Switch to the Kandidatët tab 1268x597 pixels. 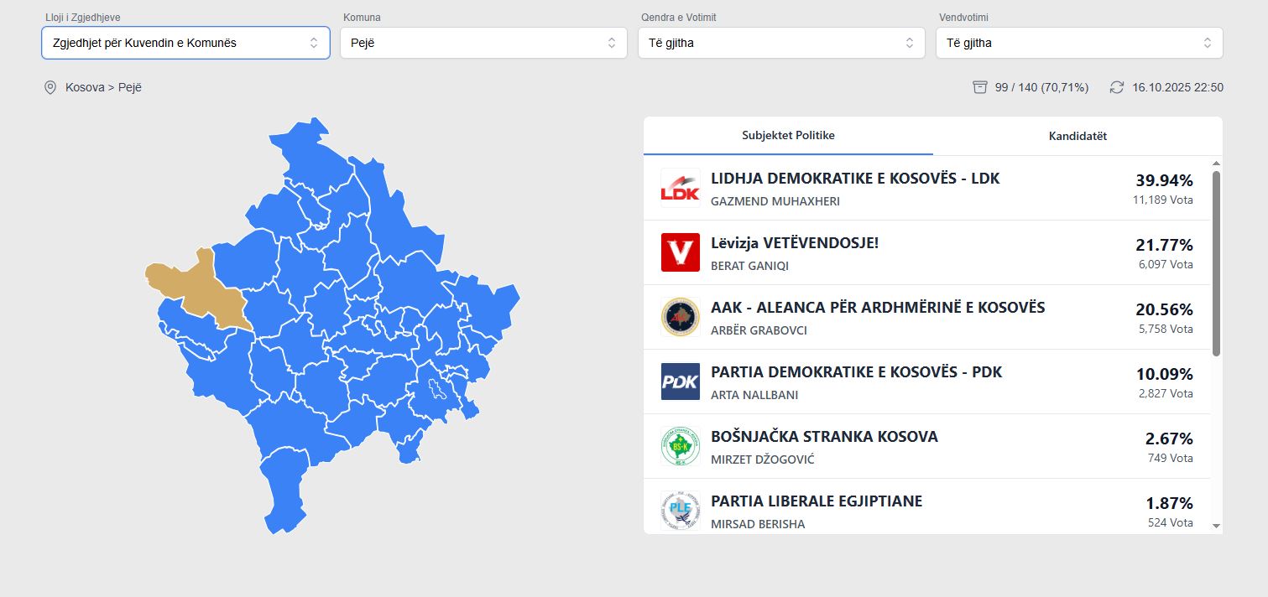[x=1078, y=136]
